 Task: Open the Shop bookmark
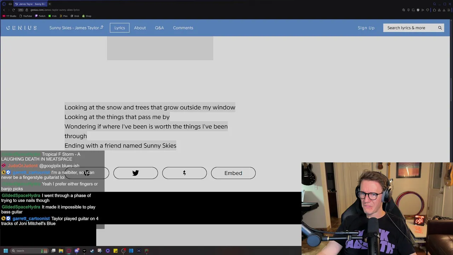pyautogui.click(x=87, y=16)
